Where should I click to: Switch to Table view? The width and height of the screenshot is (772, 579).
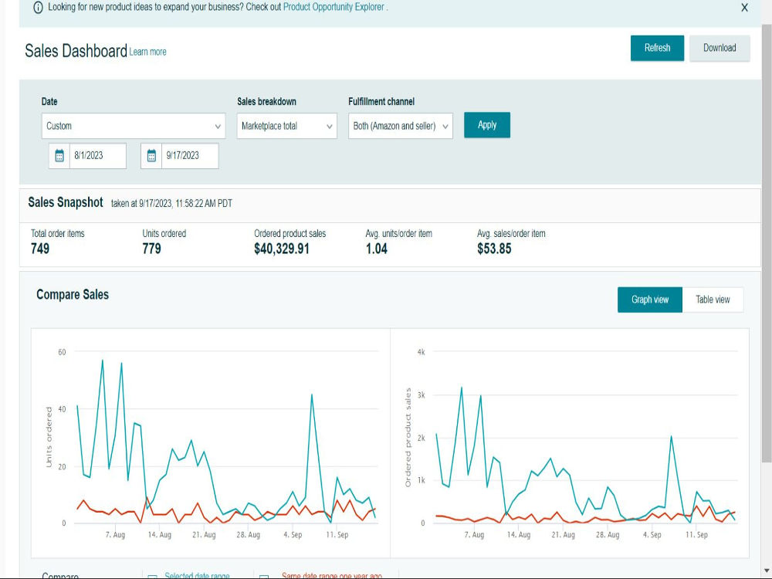(x=713, y=300)
